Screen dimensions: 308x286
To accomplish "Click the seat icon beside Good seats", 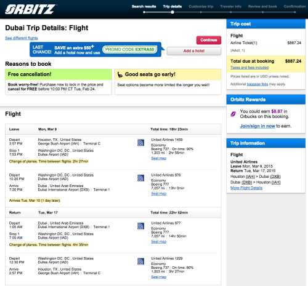I will pos(120,74).
